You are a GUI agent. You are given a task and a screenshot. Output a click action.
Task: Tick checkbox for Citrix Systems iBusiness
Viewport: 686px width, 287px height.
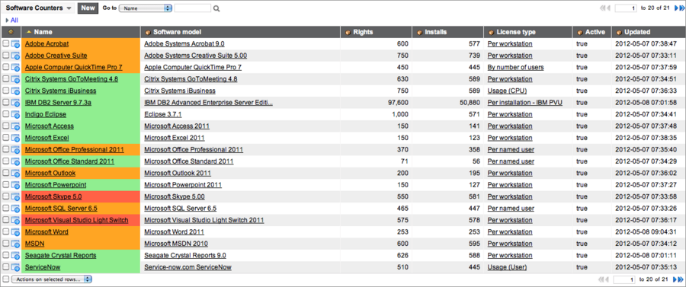click(x=5, y=91)
